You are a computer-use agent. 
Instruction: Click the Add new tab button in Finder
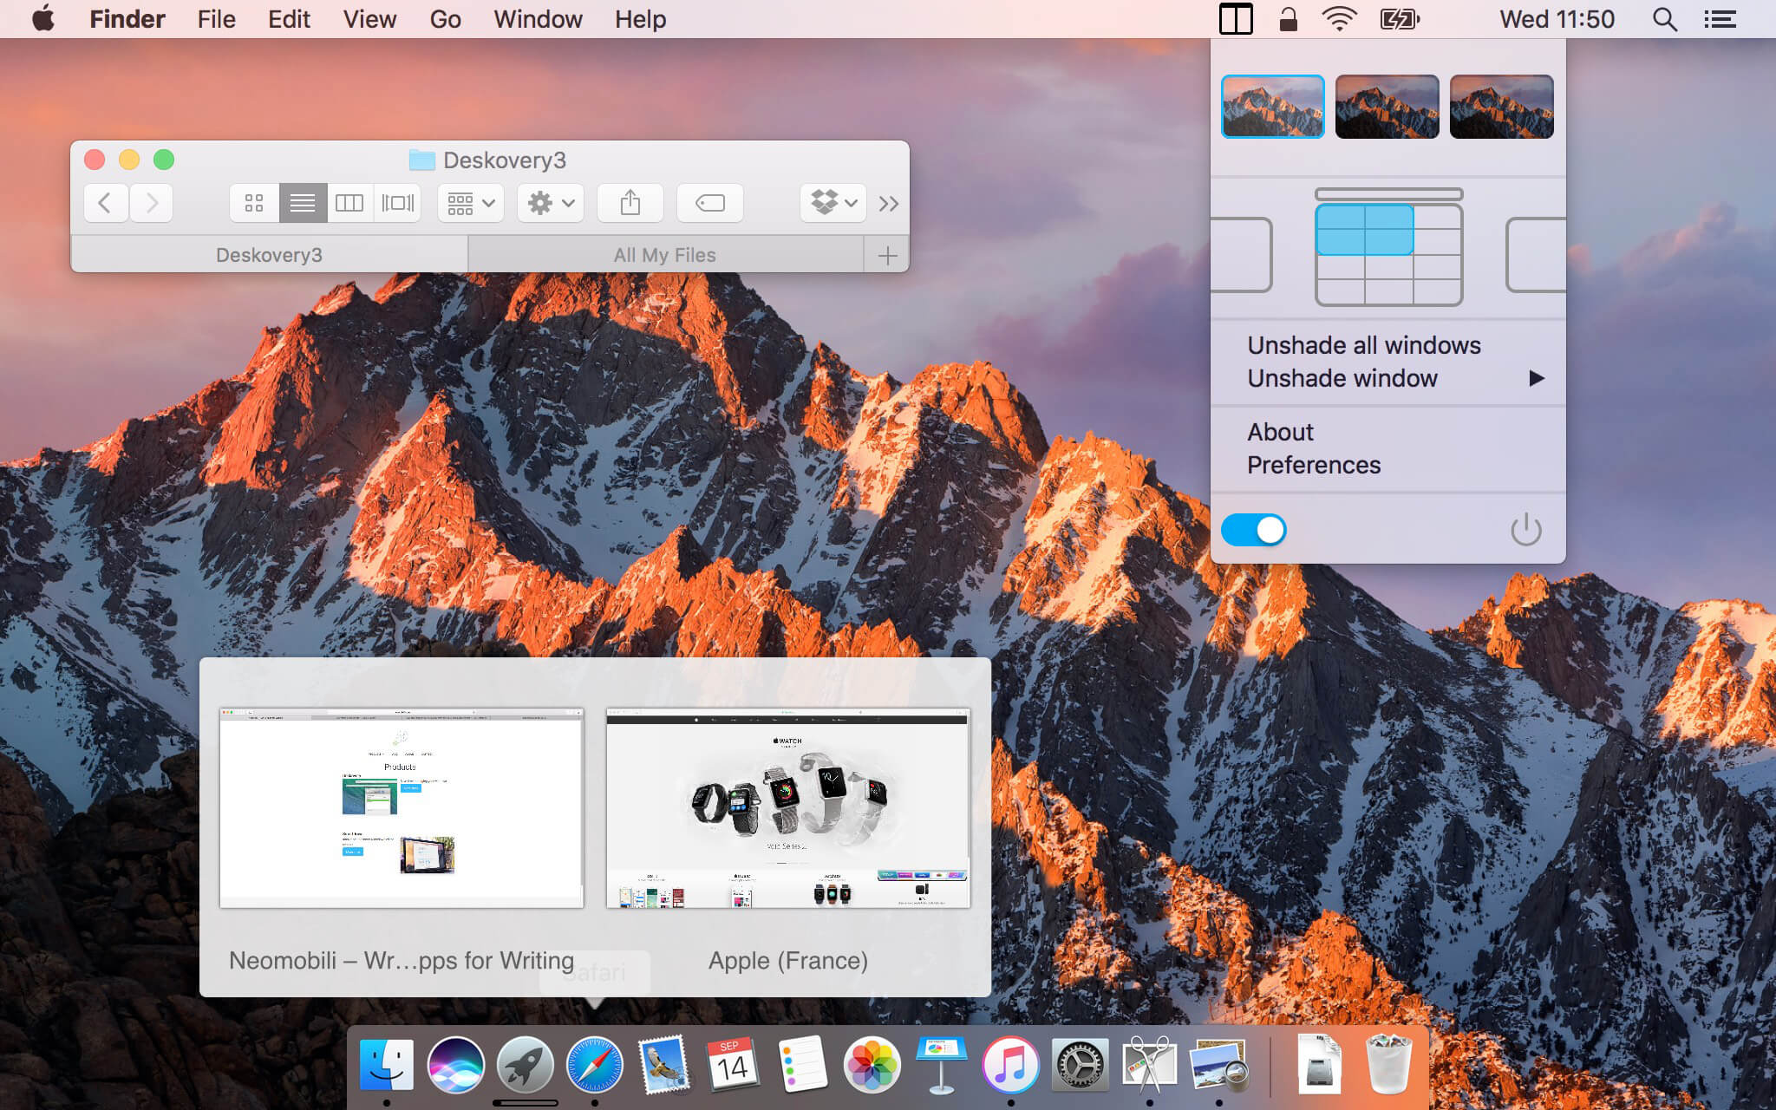pos(889,254)
